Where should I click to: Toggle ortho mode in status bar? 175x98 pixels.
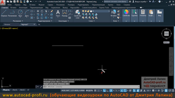[108, 90]
